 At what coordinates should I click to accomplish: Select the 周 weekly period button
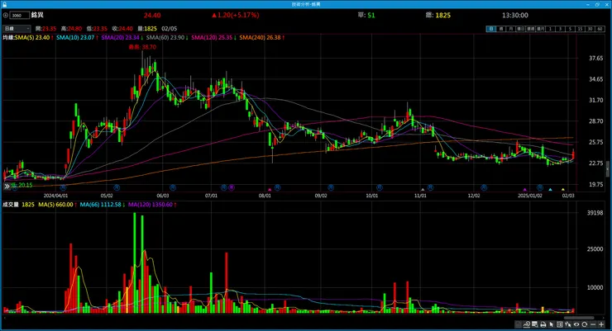pos(501,29)
